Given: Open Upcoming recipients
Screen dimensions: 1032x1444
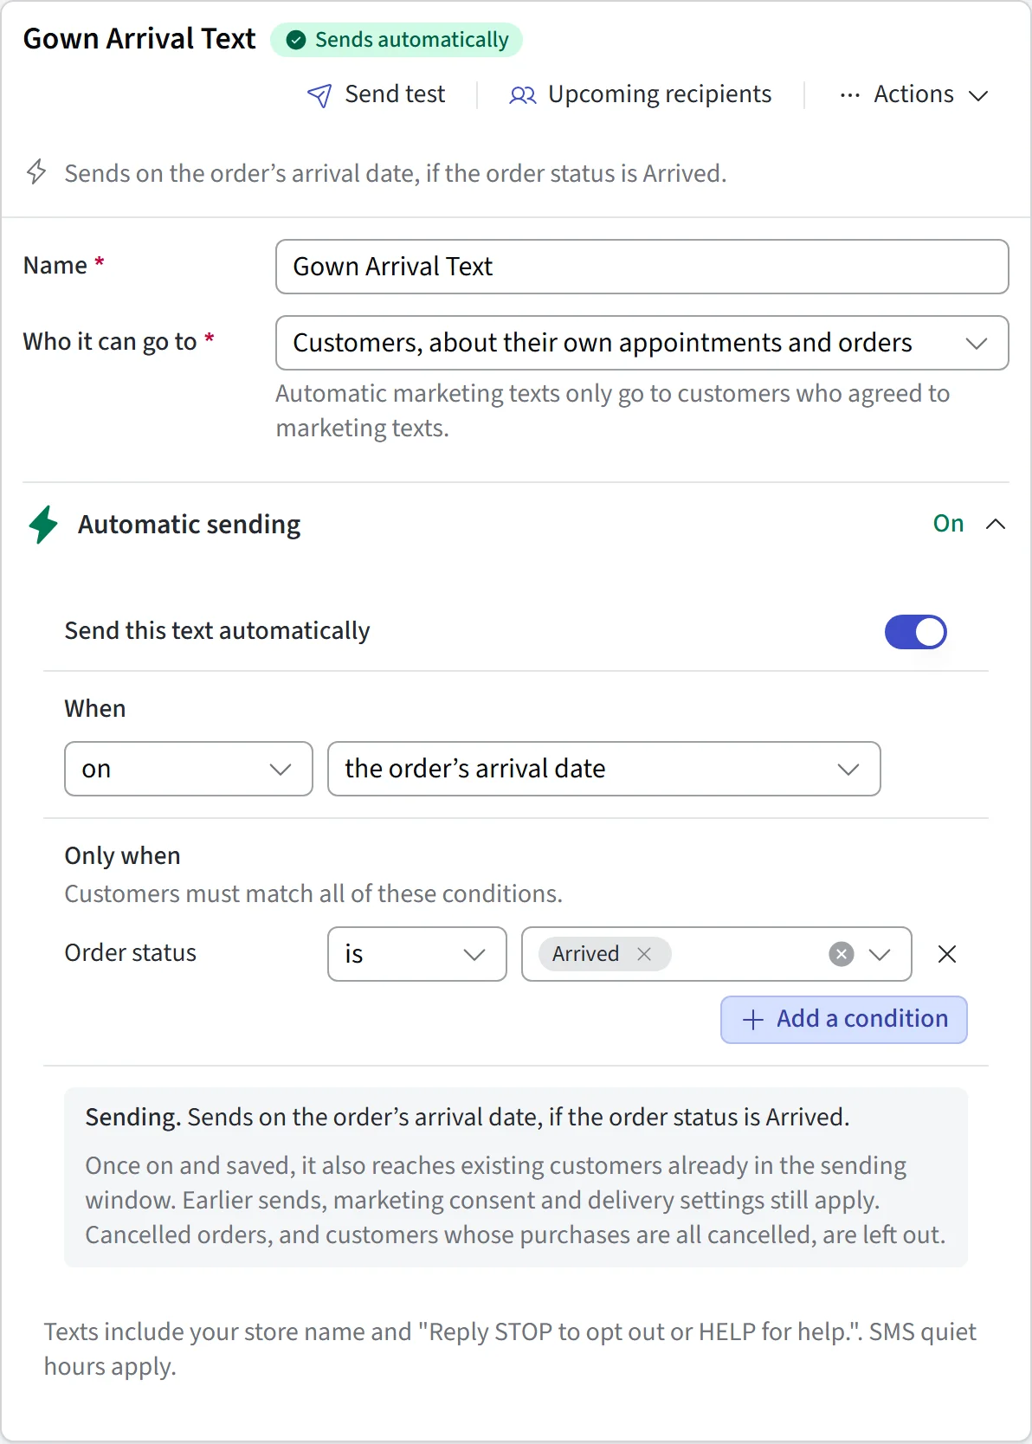Looking at the screenshot, I should point(641,94).
